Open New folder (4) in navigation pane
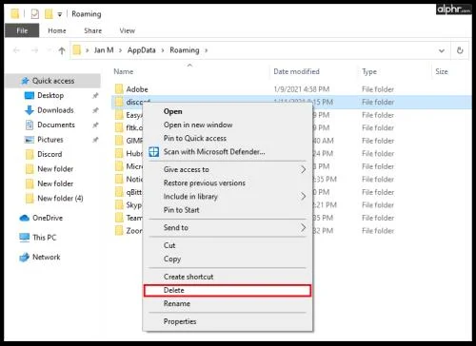Viewport: 476px width, 346px height. 60,199
